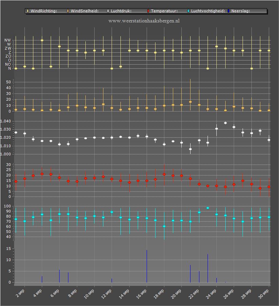
Task: Click the 20 sep date label
Action: point(176,294)
